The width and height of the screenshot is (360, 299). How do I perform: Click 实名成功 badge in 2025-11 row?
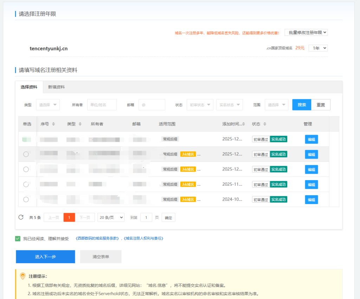coord(278,184)
